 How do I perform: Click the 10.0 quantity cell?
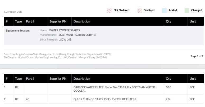[x=168, y=87]
